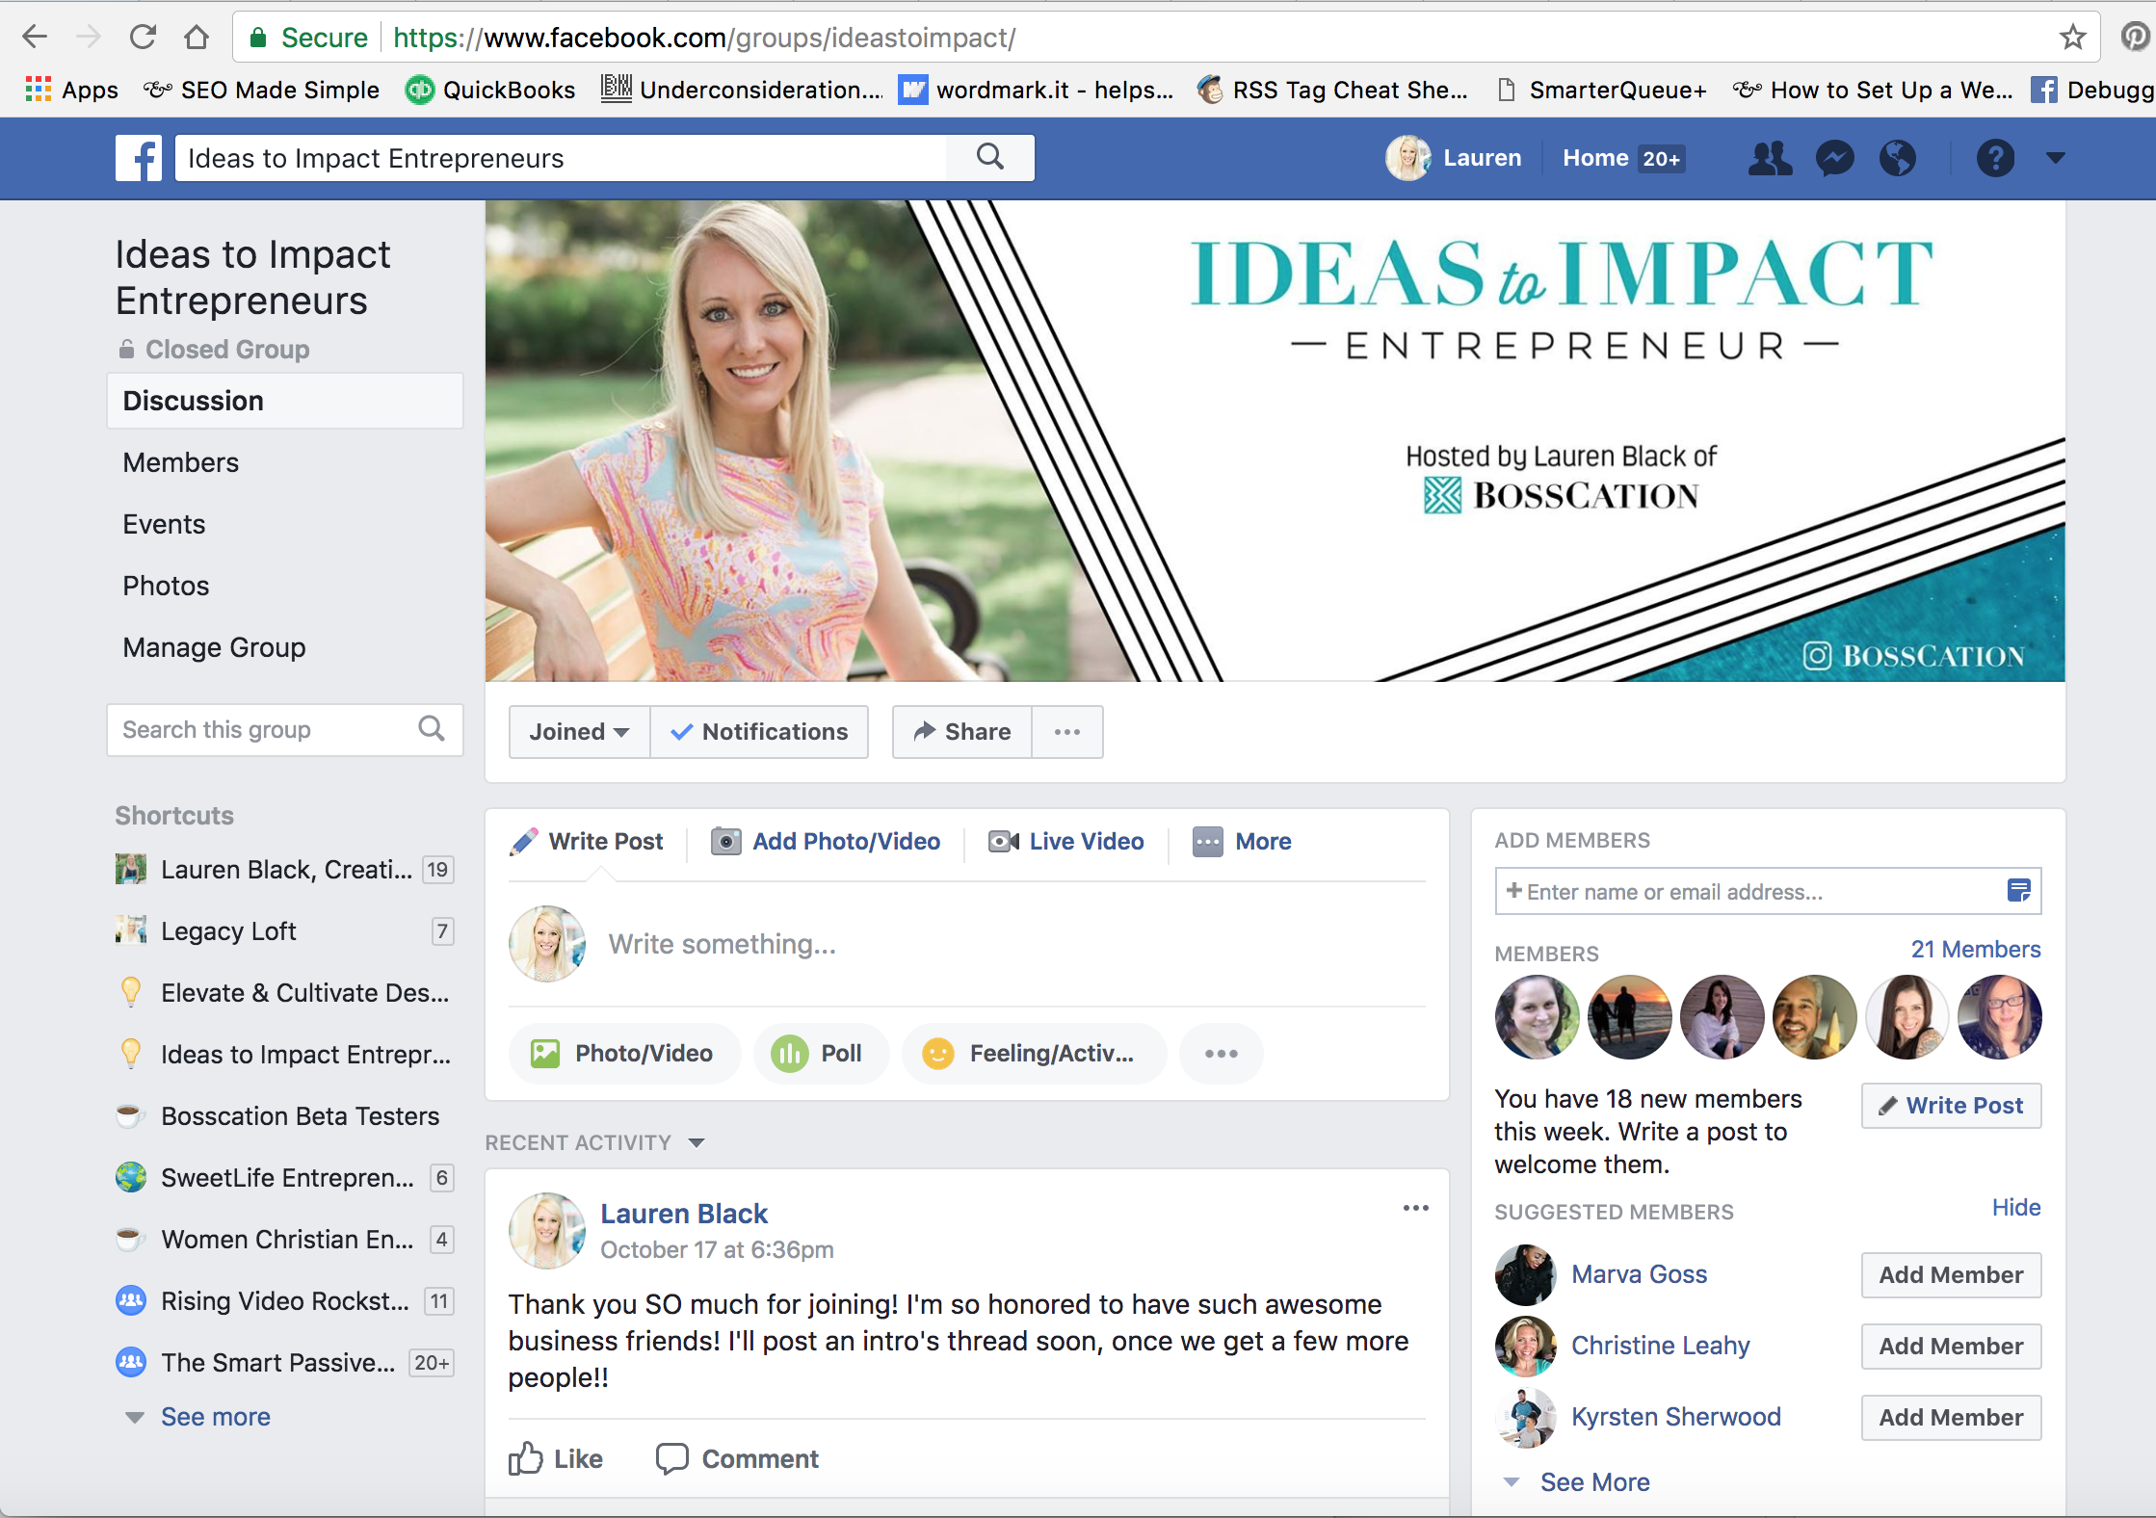The image size is (2156, 1518).
Task: Open Manage Group in sidebar
Action: click(214, 647)
